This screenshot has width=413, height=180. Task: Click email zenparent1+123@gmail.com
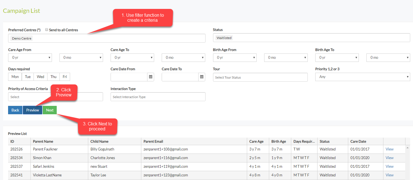(x=166, y=175)
